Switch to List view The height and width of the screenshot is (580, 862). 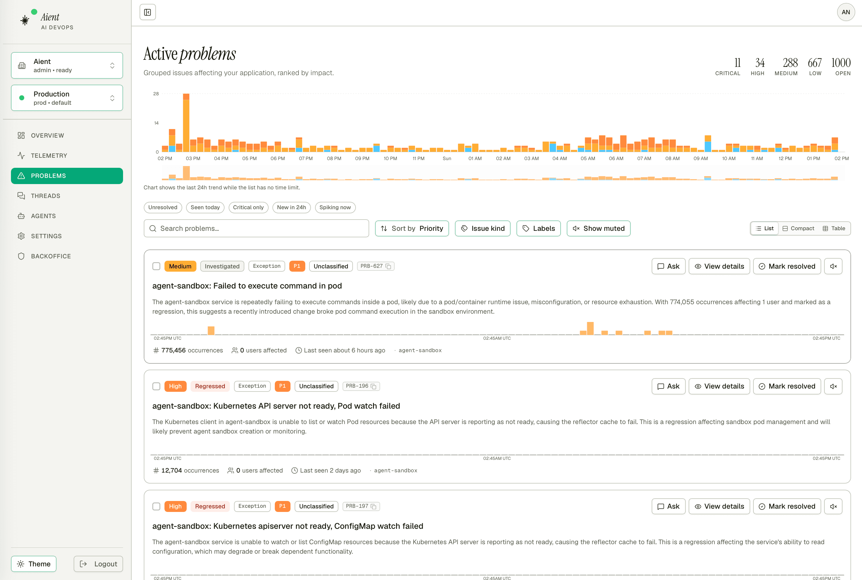coord(764,228)
